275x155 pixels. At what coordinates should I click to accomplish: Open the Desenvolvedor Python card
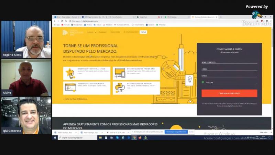coord(136,88)
